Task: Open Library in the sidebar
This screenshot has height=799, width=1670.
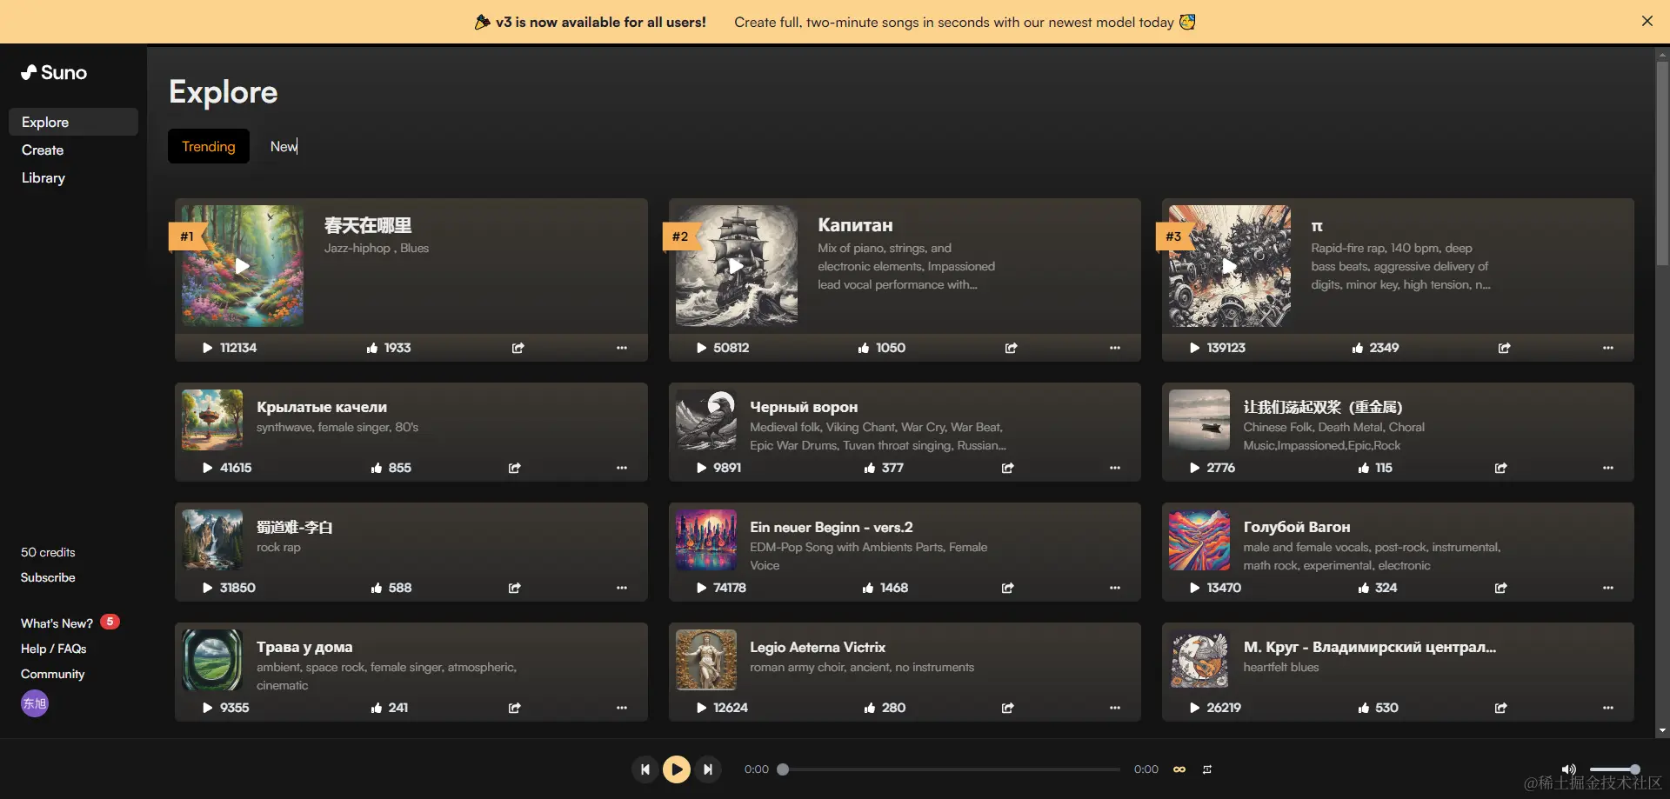Action: [43, 177]
